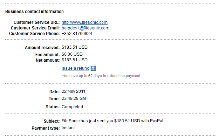Click the helpdesk@filesonic.com email link
The image size is (219, 137).
[x=85, y=28]
